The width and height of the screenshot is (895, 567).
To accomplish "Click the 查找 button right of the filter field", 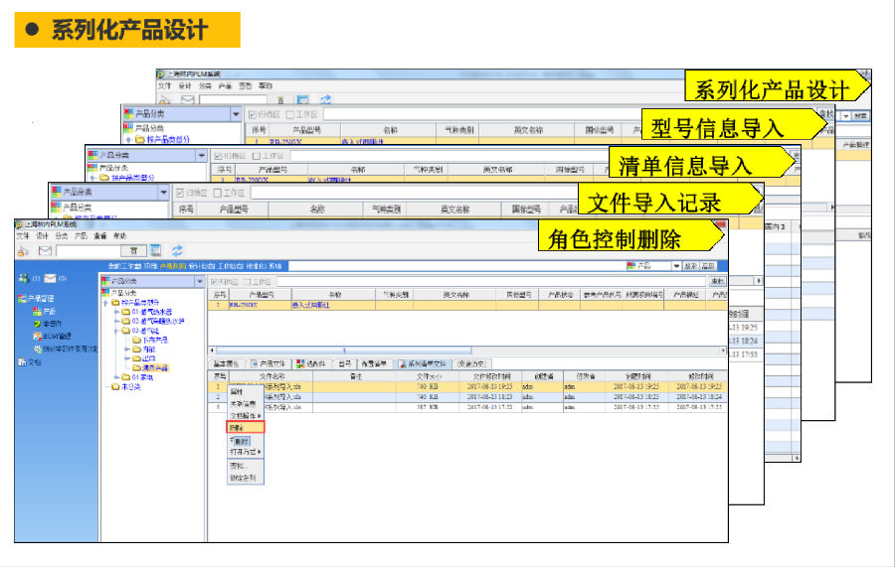I will pos(716,281).
